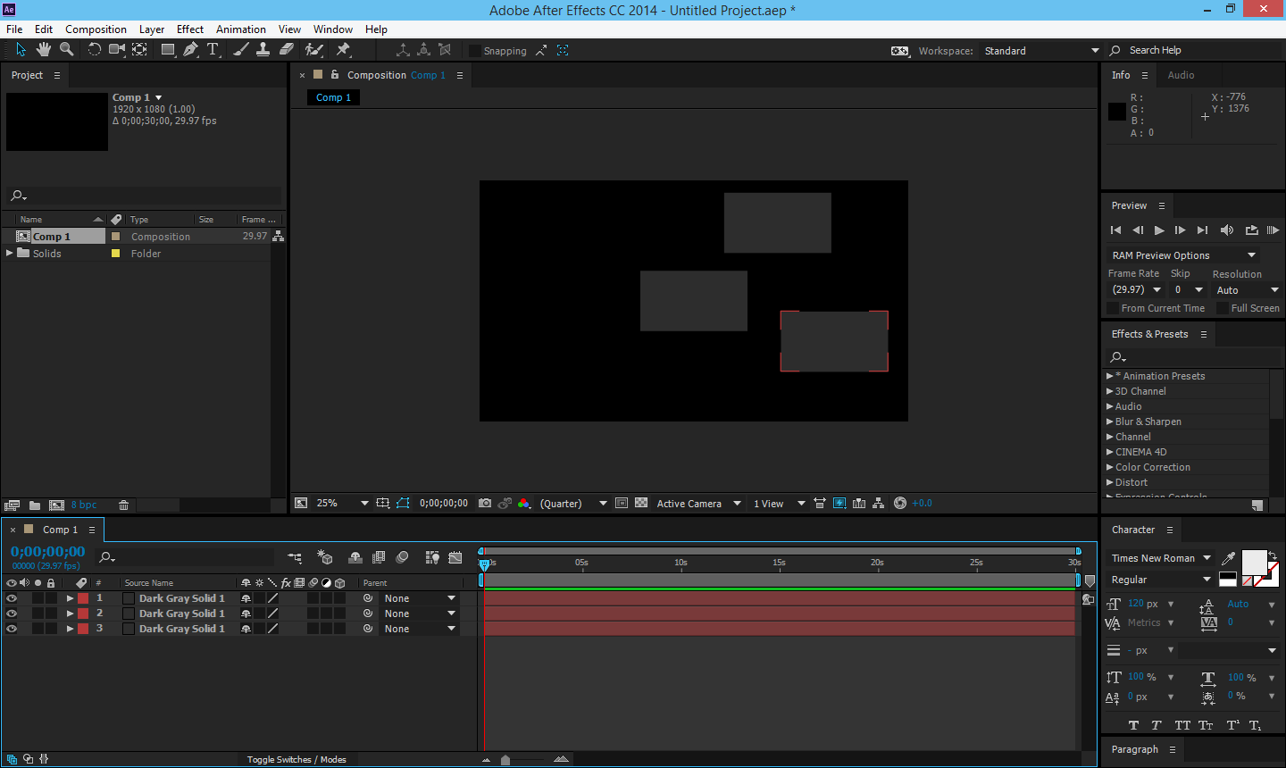
Task: Expand Blur & Sharpen effects category
Action: [1110, 422]
